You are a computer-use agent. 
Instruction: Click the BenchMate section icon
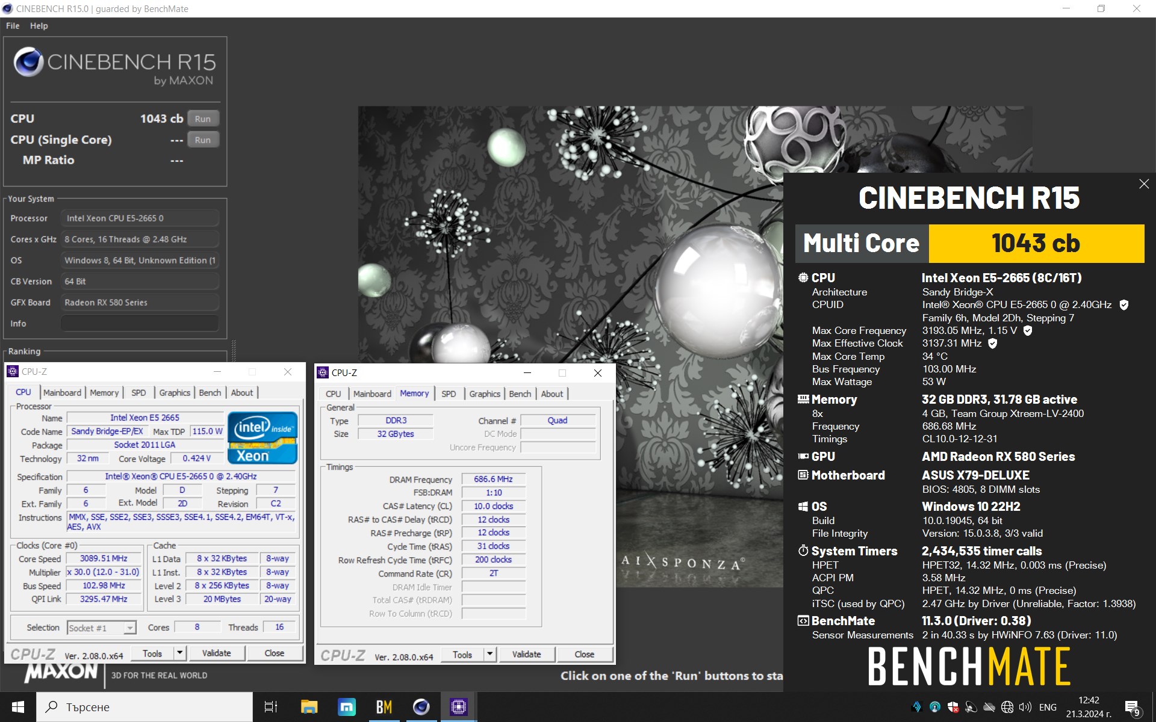(x=803, y=620)
